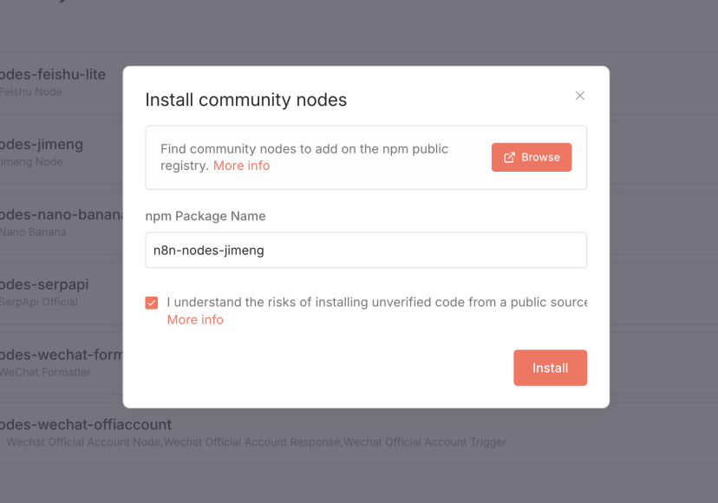The width and height of the screenshot is (718, 503).
Task: Click the external link icon on Browse
Action: (x=510, y=158)
